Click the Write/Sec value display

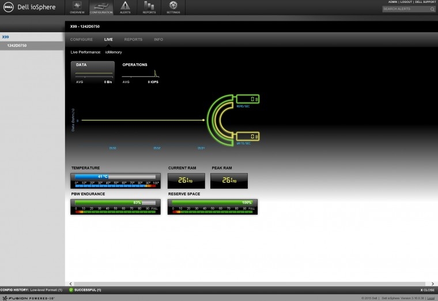click(248, 137)
